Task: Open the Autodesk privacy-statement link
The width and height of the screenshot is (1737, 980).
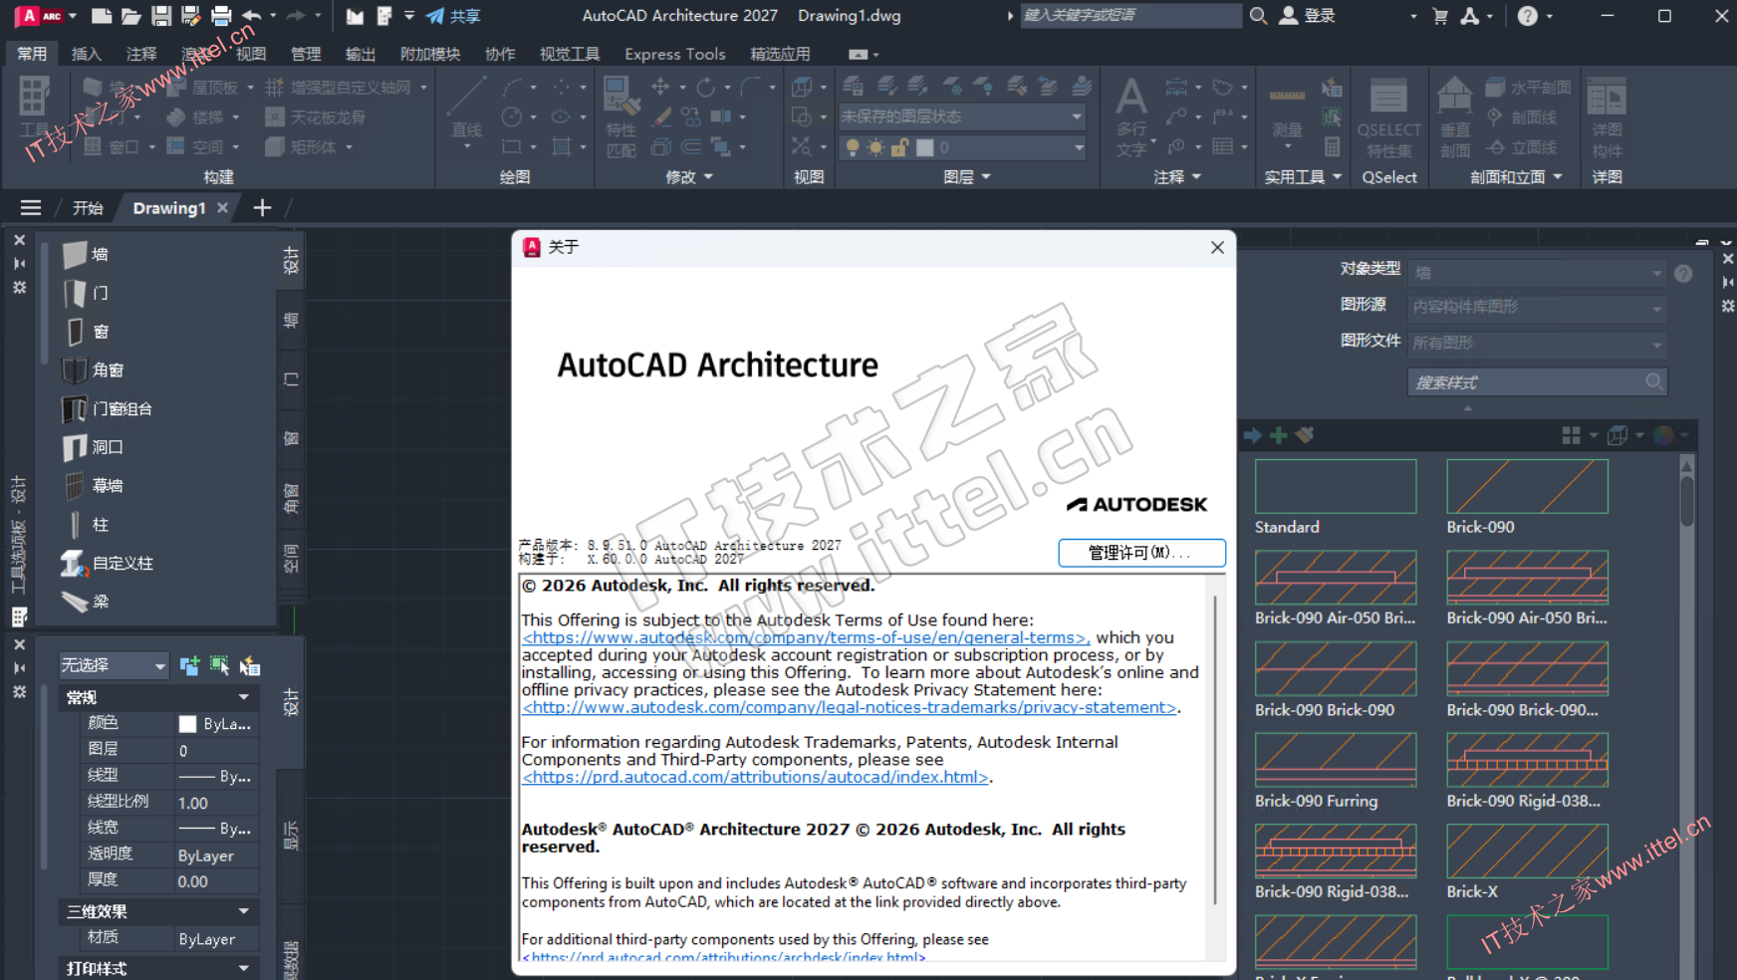Action: click(x=851, y=708)
